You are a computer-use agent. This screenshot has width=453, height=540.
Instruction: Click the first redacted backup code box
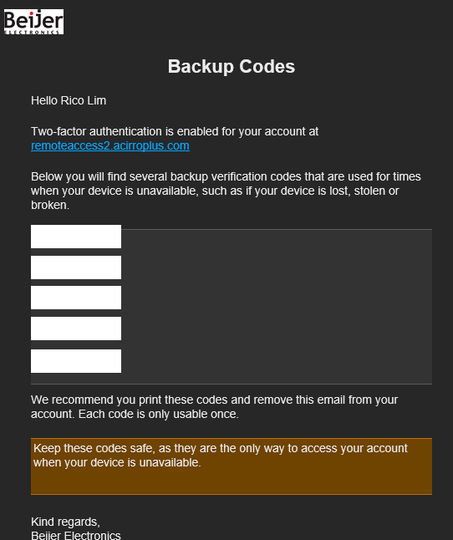tap(76, 237)
